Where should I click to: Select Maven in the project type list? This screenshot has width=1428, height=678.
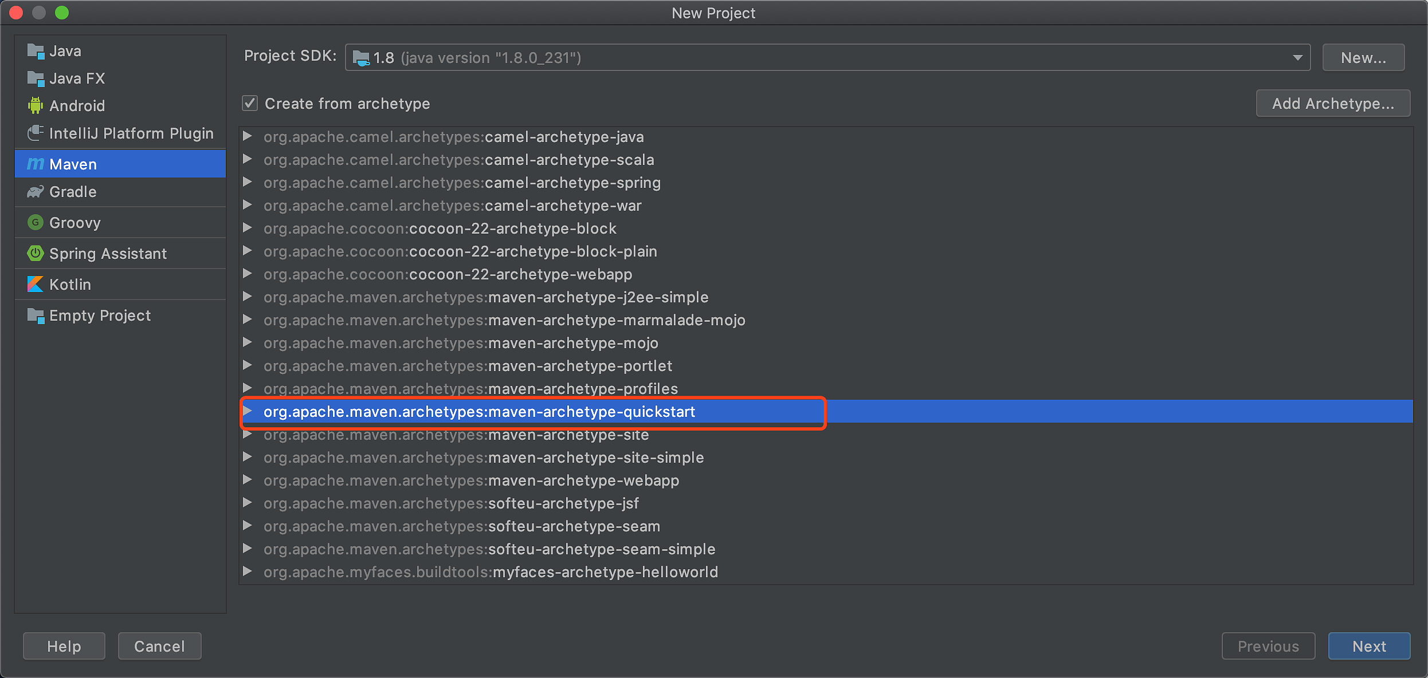coord(73,164)
